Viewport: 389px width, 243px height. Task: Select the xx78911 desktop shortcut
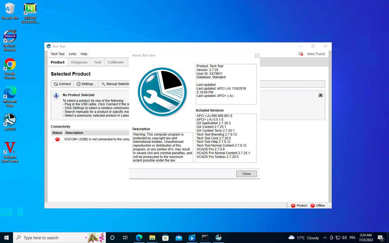10,122
